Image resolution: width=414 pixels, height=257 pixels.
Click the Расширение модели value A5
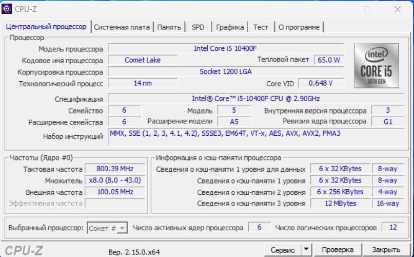(x=234, y=121)
